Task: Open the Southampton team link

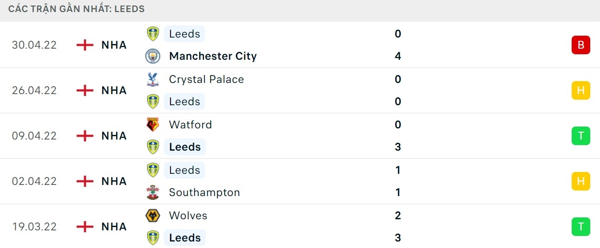Action: [x=204, y=192]
